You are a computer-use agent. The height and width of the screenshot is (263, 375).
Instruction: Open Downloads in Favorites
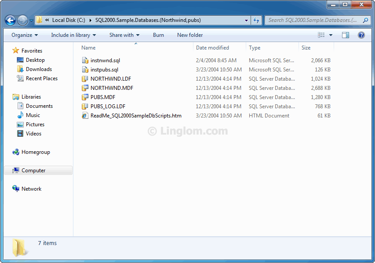[39, 69]
